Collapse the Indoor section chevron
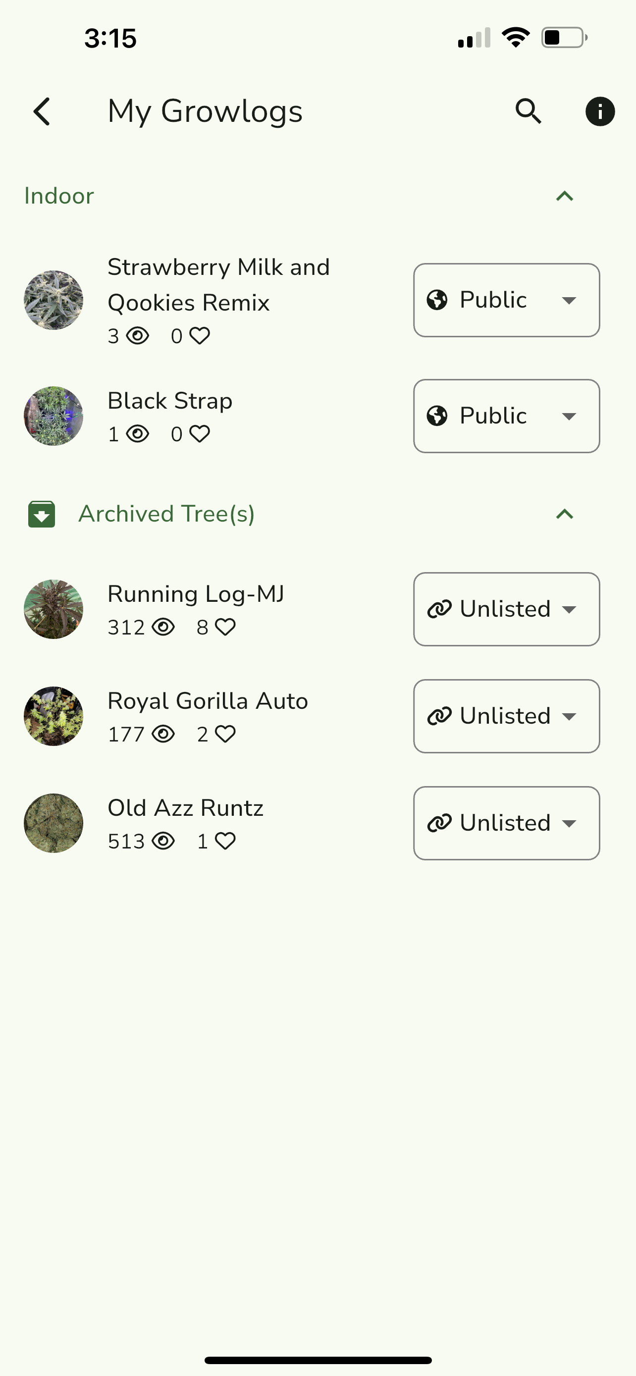This screenshot has height=1376, width=636. 565,196
